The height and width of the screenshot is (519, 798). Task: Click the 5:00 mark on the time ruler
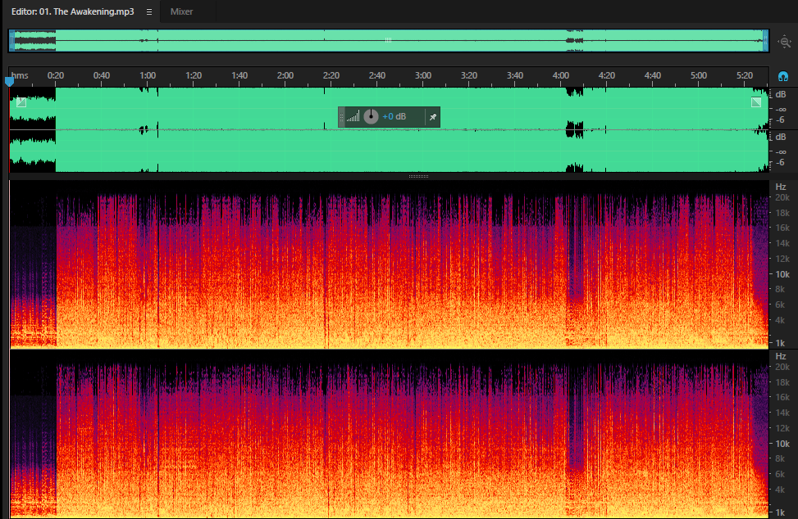(x=699, y=75)
